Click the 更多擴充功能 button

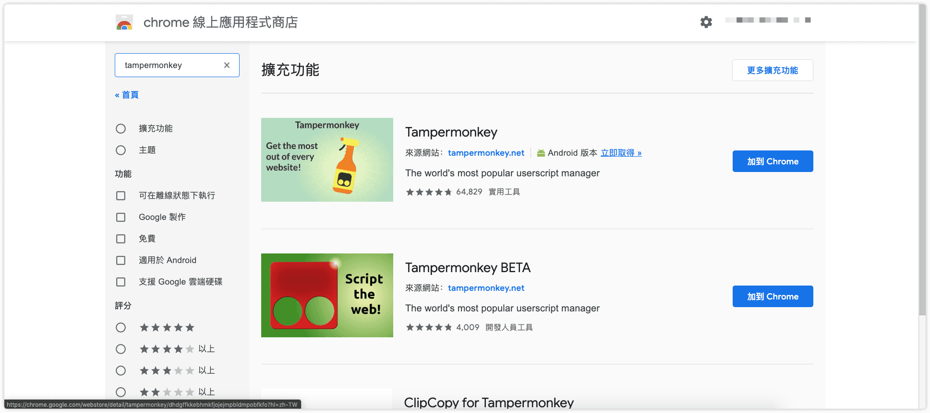click(x=773, y=70)
